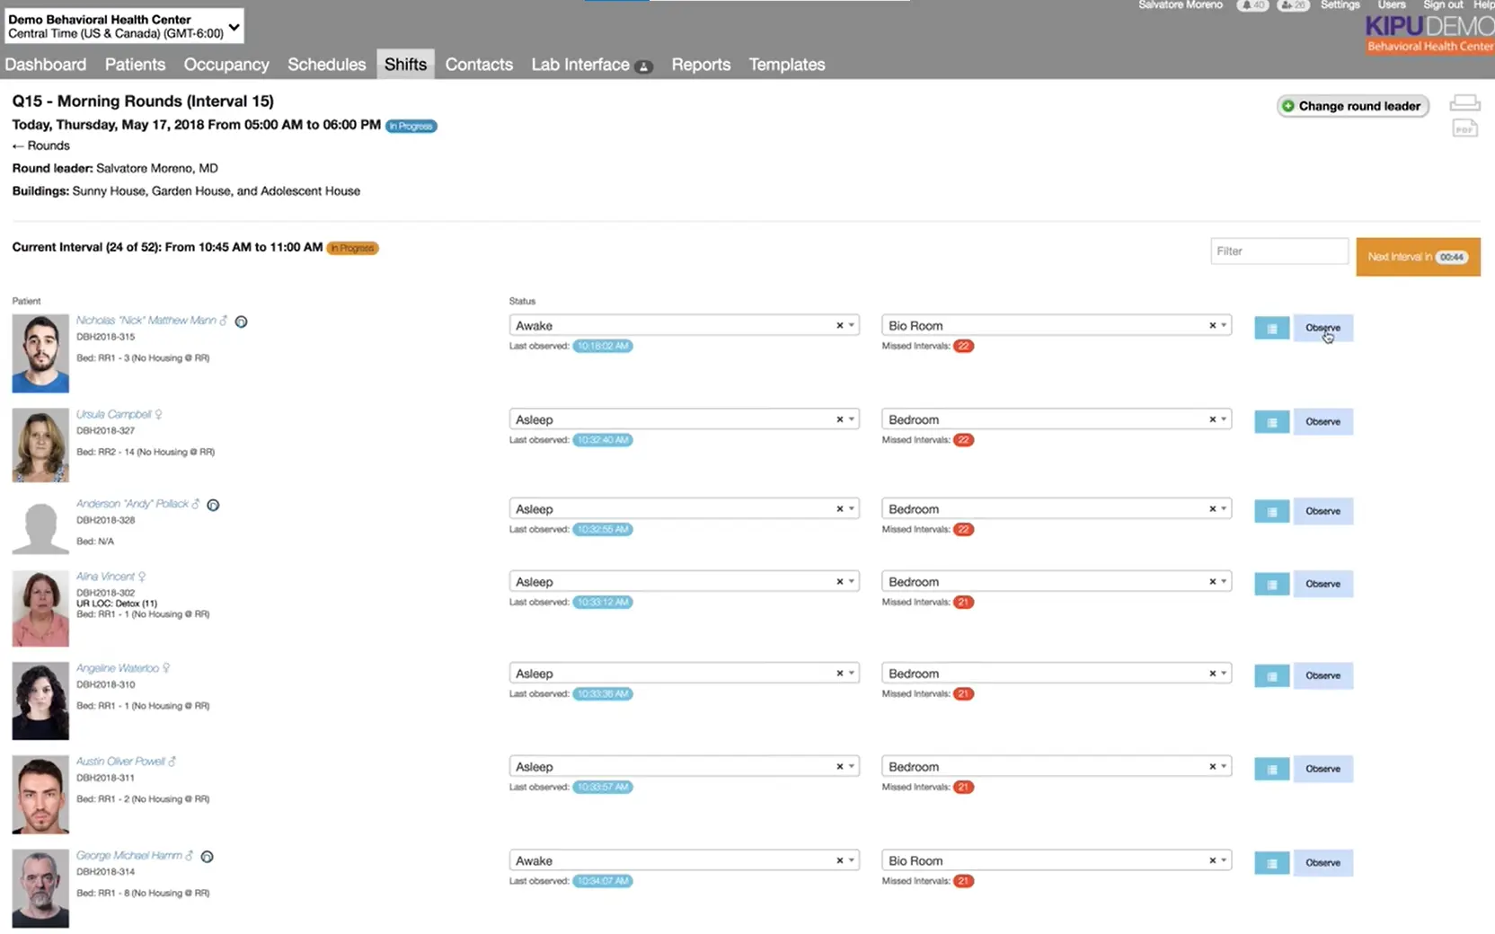Clear the Bedroom location for Alina Vincent
The height and width of the screenshot is (934, 1495).
1212,582
